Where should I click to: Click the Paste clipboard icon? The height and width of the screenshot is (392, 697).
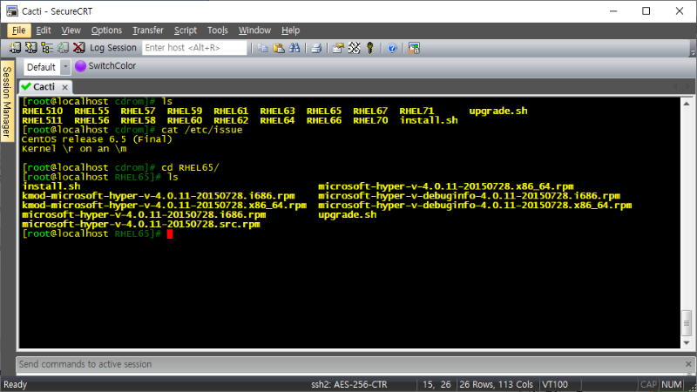point(278,48)
